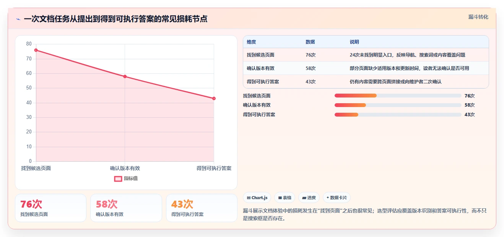The image size is (504, 237).
Task: Click the 43次 table cell
Action: (x=311, y=82)
